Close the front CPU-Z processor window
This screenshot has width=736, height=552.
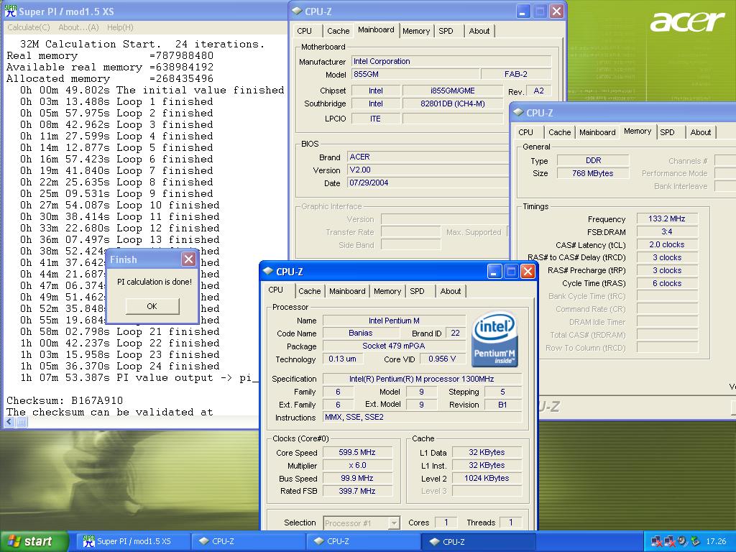point(528,271)
